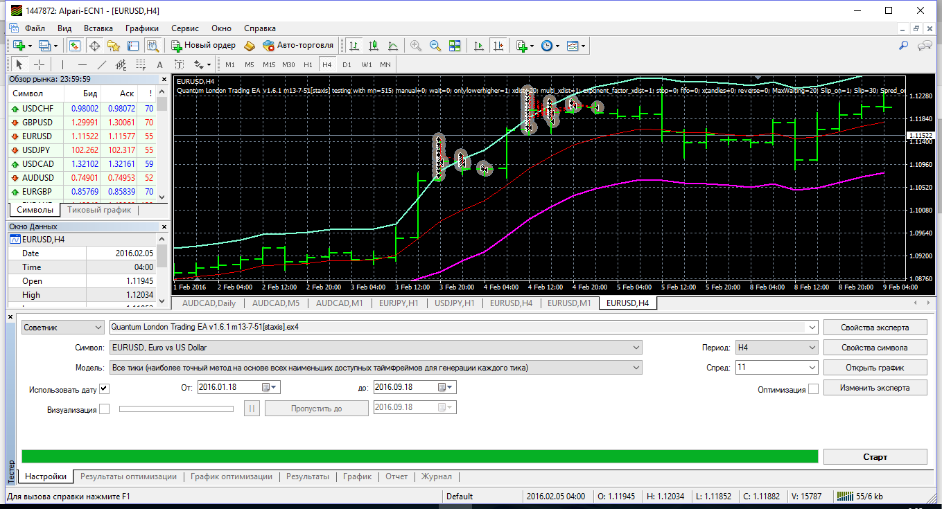
Task: Zoom in on the chart
Action: point(416,45)
